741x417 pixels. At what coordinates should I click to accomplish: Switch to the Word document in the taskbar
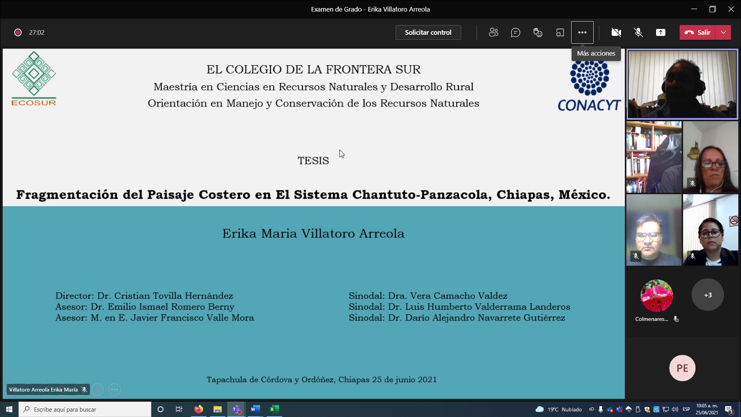pos(255,409)
